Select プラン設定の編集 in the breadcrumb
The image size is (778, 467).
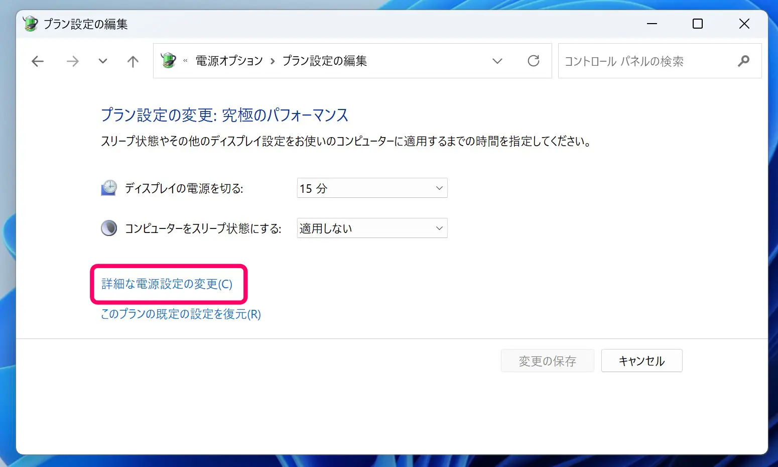coord(325,60)
